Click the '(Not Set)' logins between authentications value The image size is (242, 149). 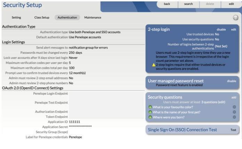(x=221, y=46)
